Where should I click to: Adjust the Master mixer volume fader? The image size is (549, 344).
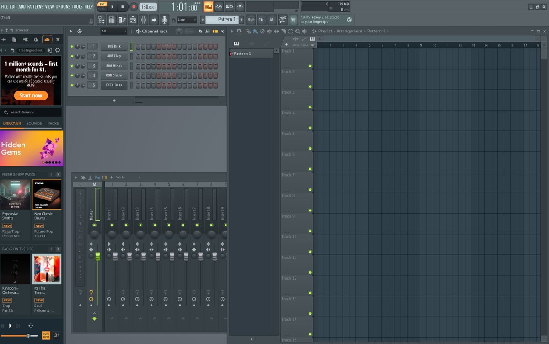click(97, 256)
